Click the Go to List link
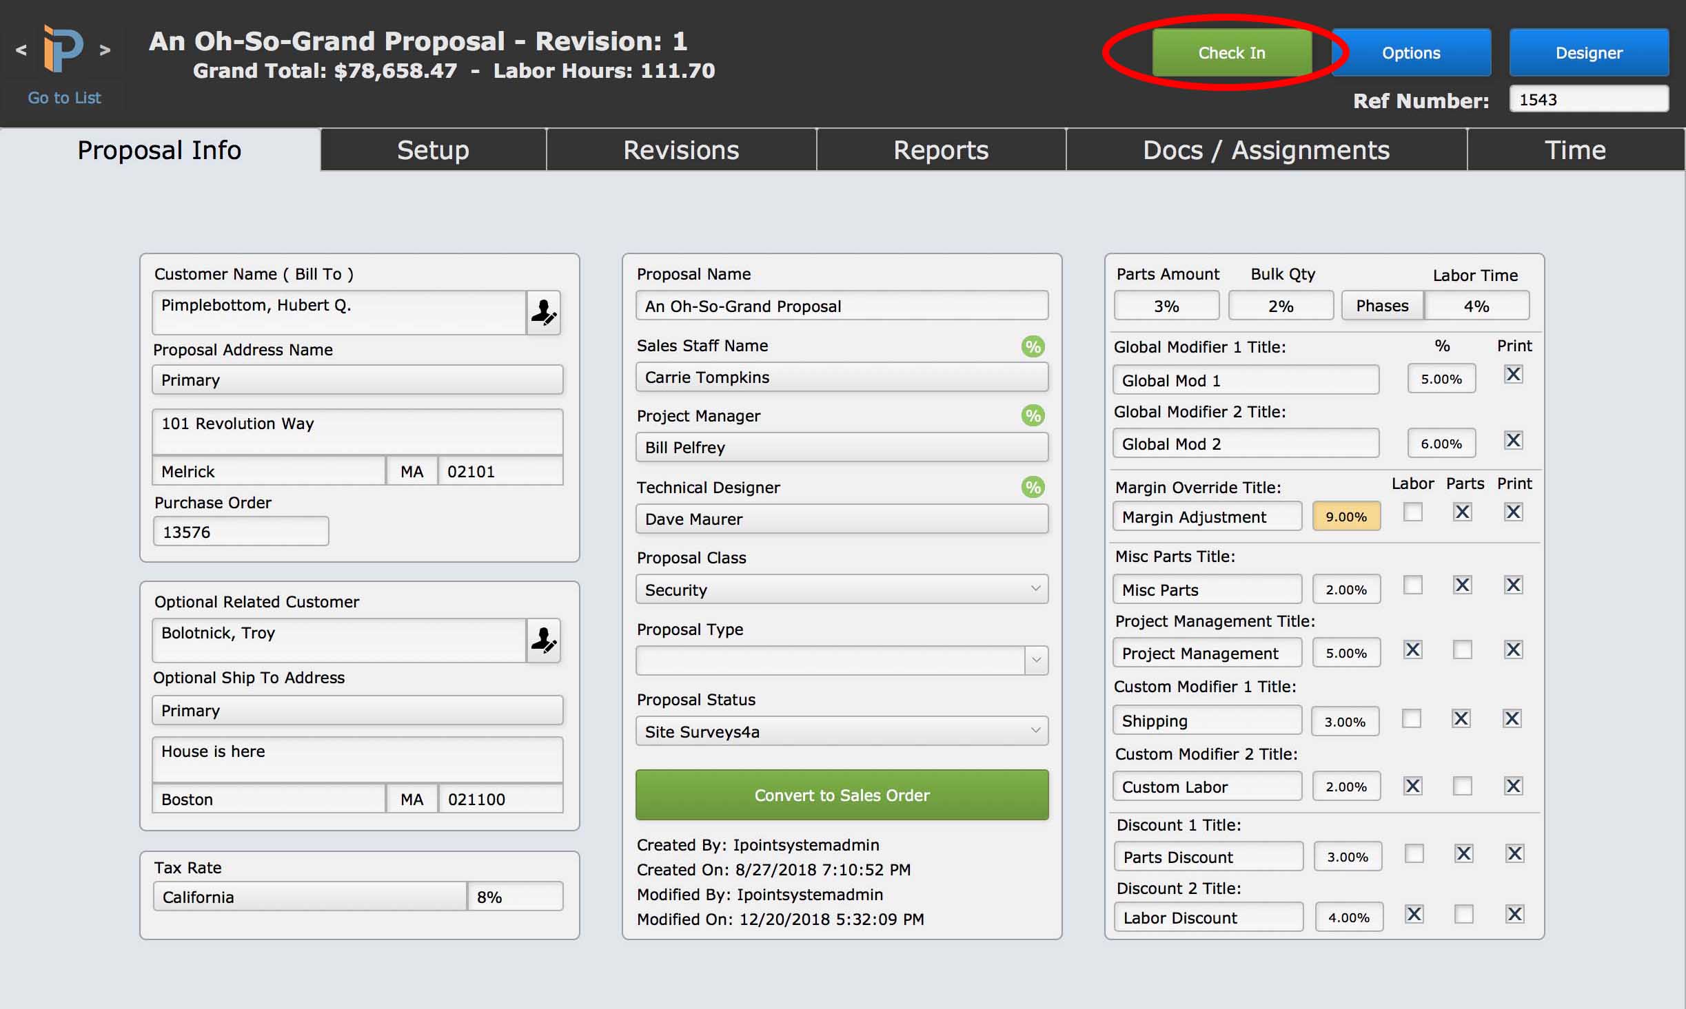 (x=64, y=97)
